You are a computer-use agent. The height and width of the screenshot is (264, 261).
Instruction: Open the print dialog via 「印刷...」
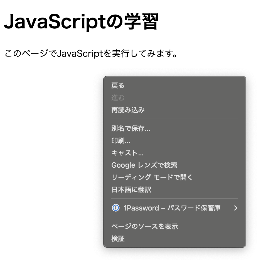point(121,141)
